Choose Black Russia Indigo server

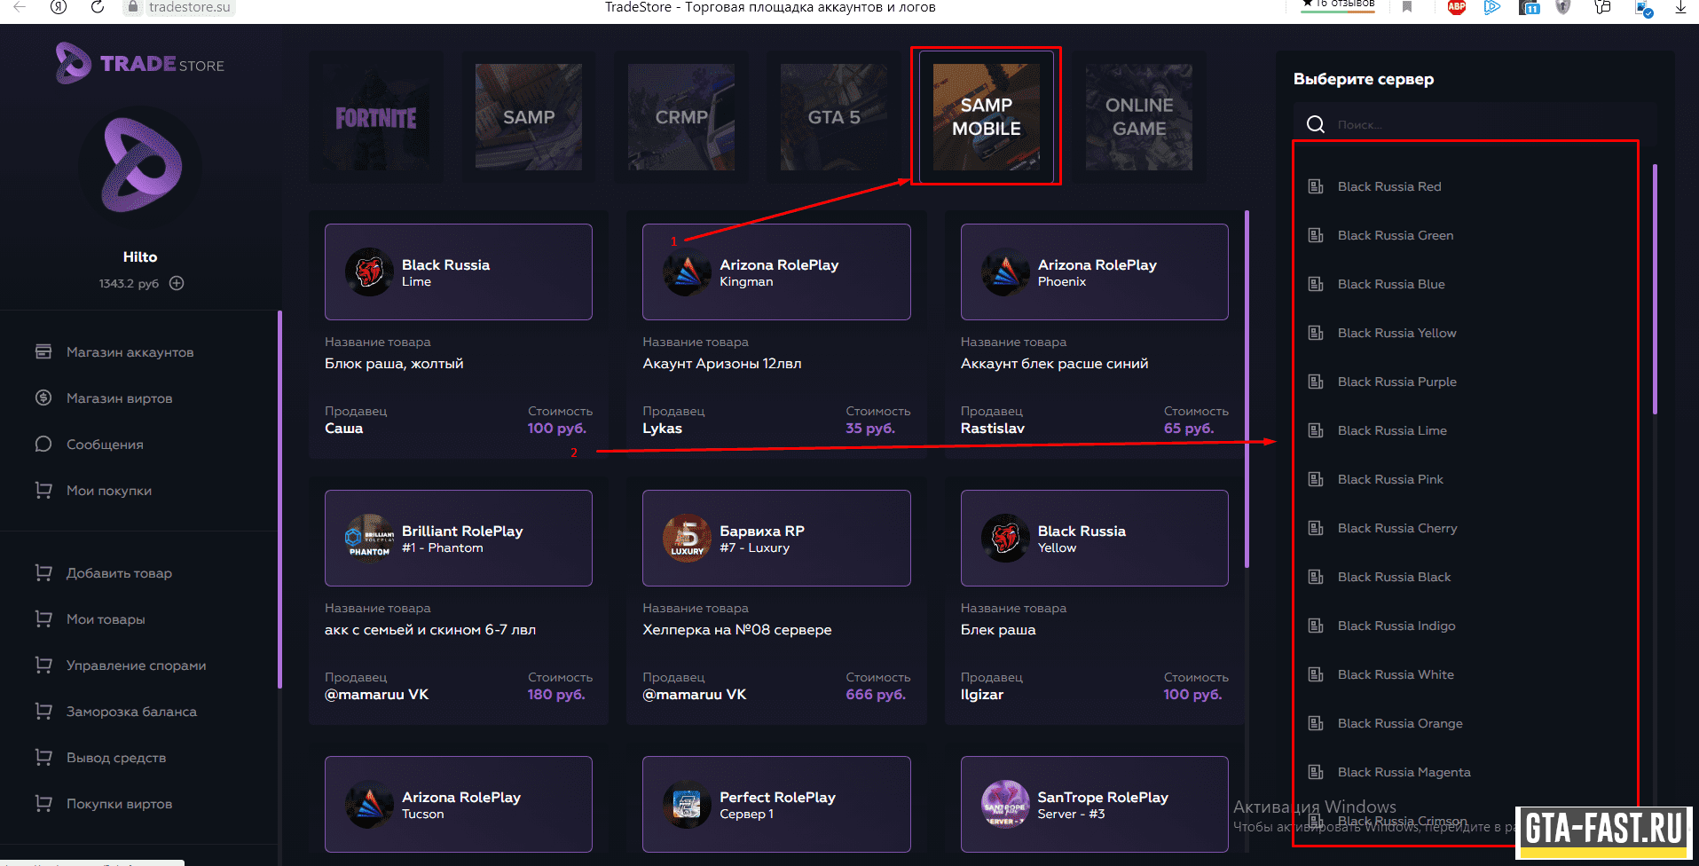(x=1396, y=626)
